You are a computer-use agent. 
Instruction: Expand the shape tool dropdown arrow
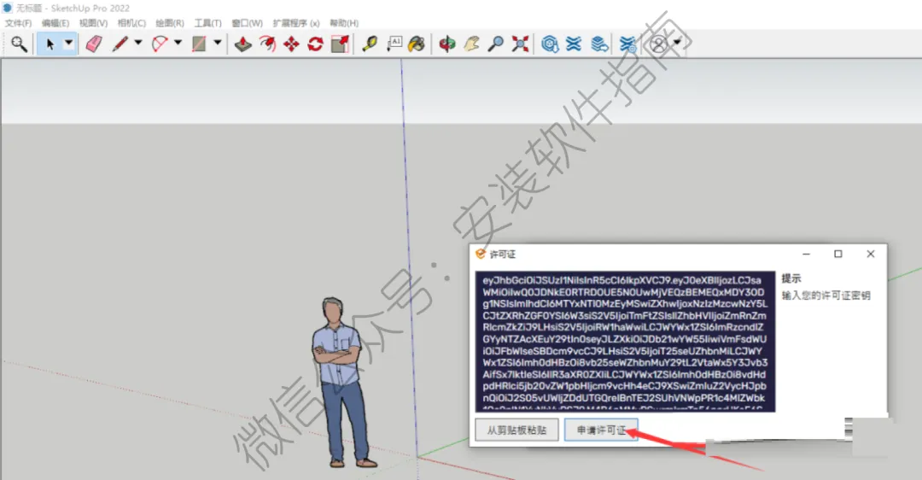(x=218, y=43)
